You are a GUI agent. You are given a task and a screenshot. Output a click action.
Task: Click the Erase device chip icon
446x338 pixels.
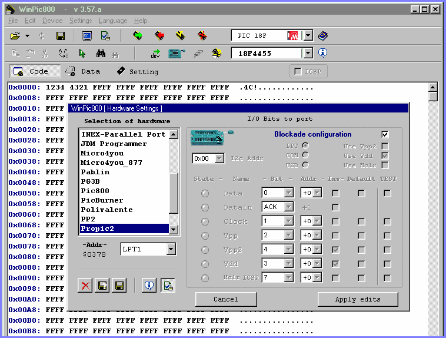[202, 35]
